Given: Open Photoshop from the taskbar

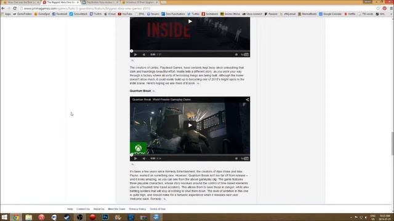Looking at the screenshot, I should pos(105,217).
